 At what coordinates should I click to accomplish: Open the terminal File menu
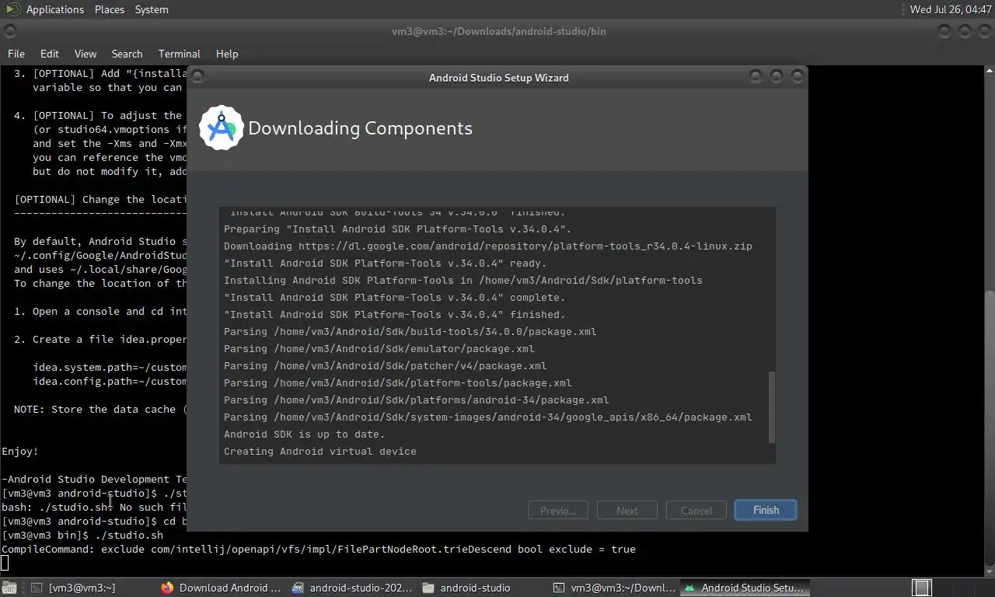pos(16,54)
